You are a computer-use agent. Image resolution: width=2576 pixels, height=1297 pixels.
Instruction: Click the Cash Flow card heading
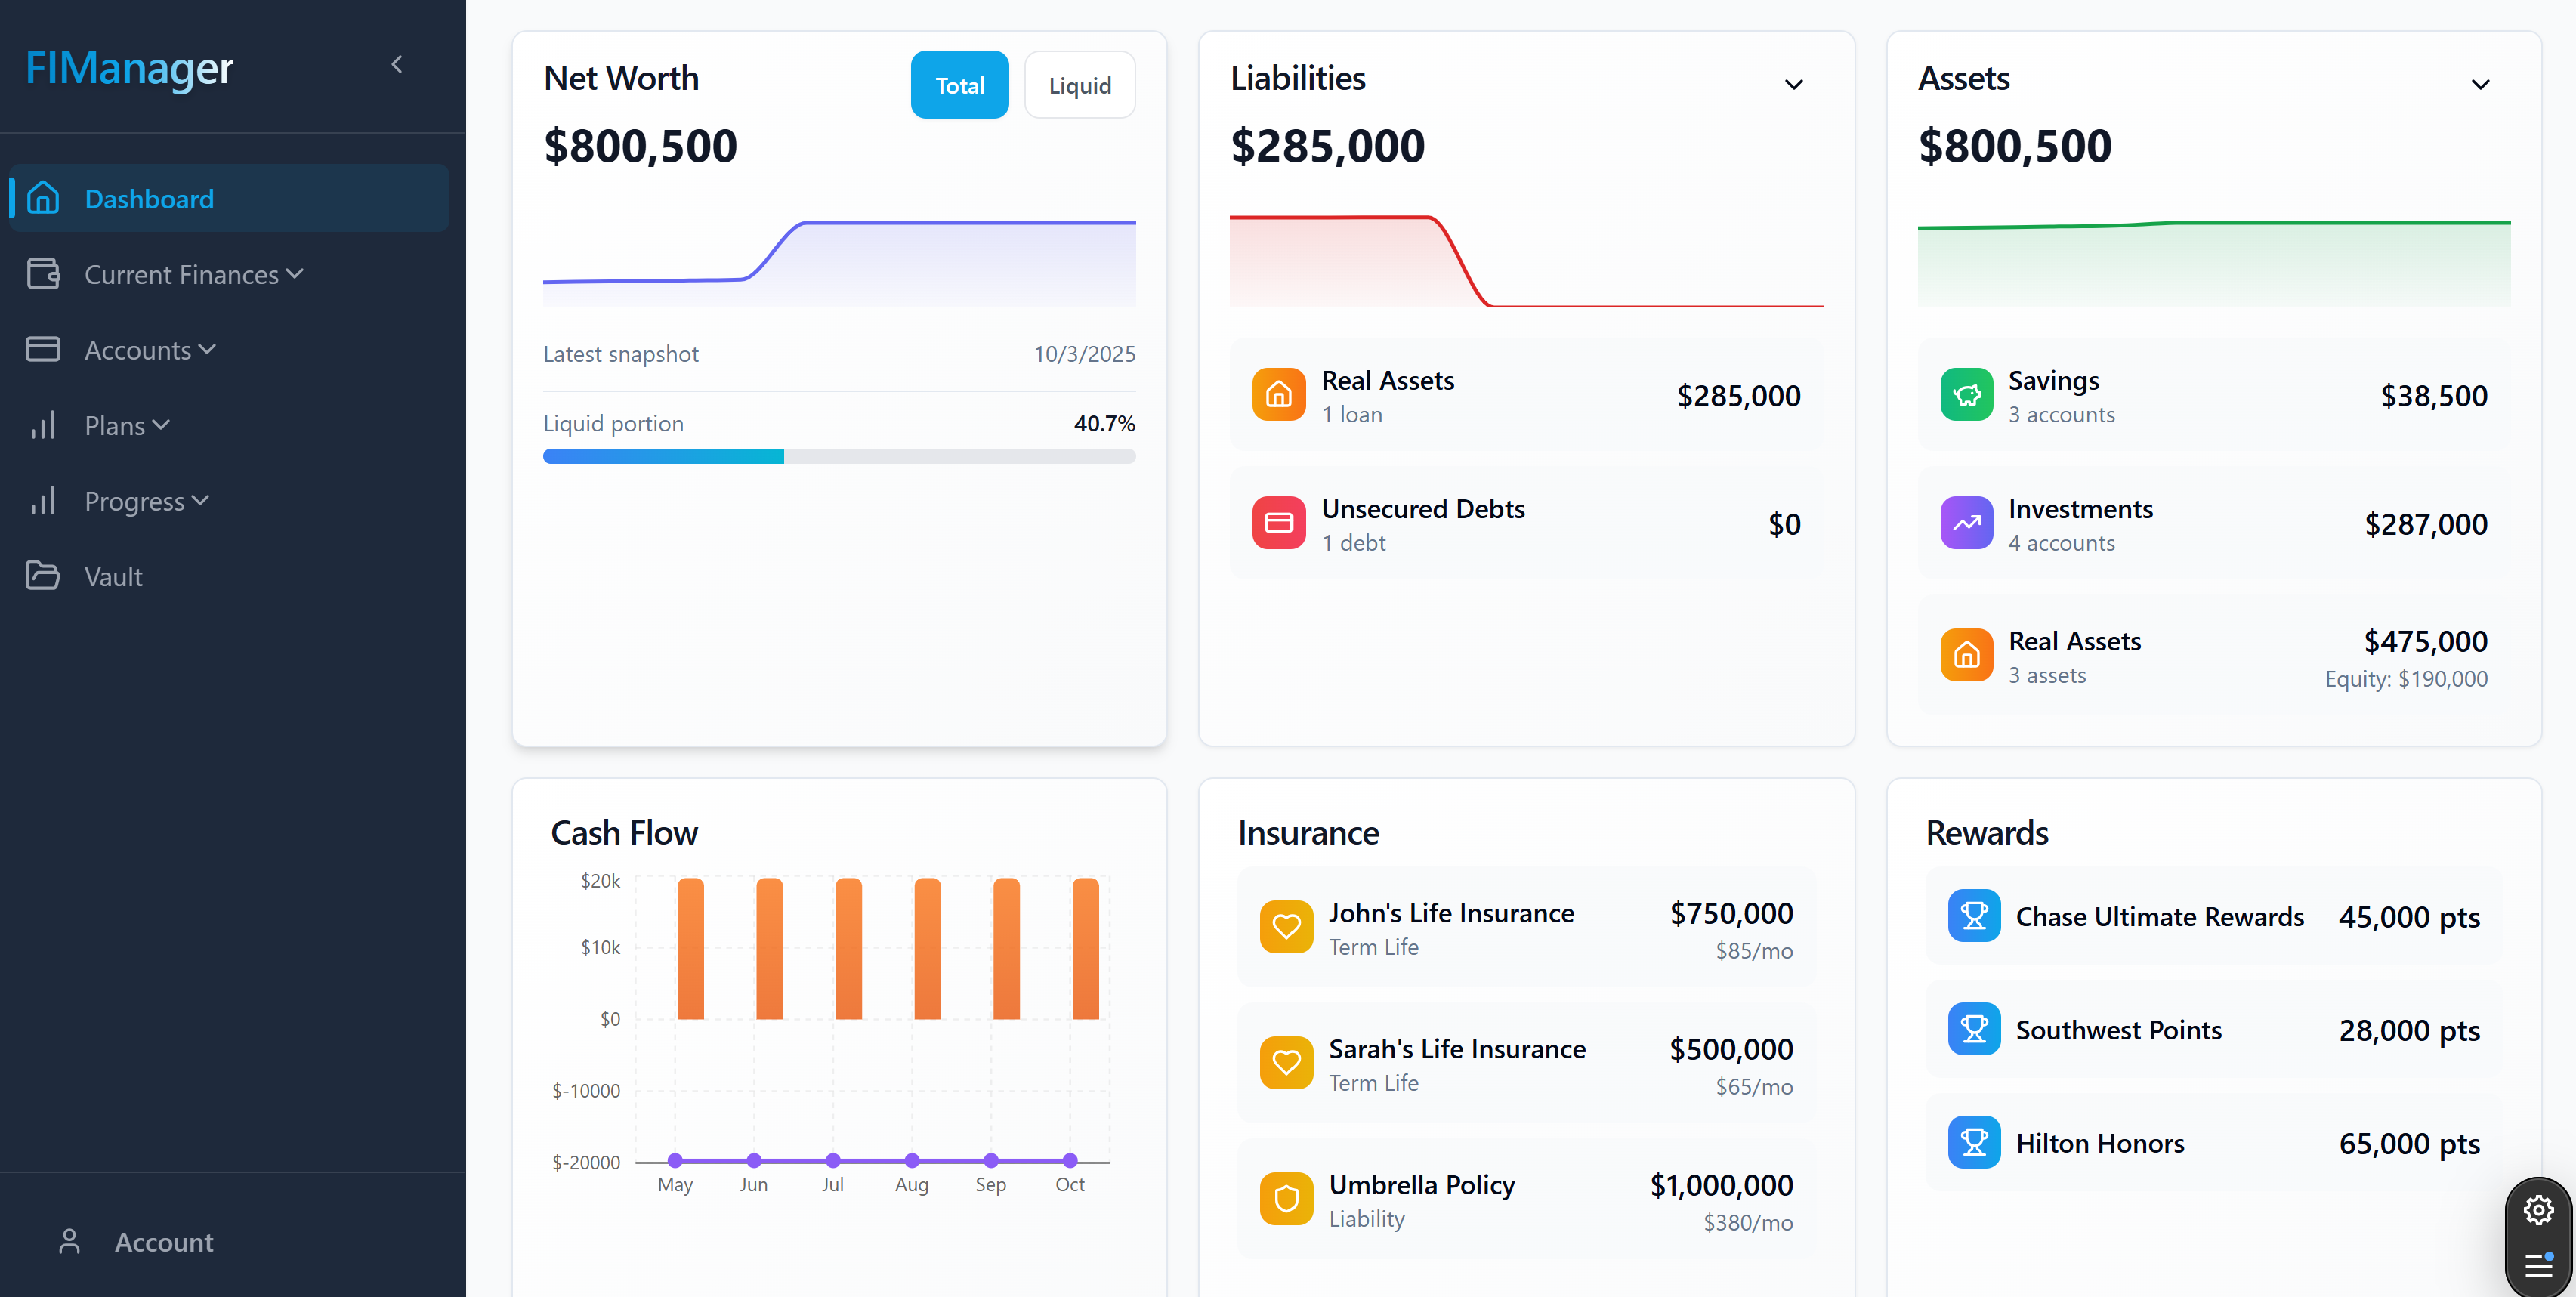pyautogui.click(x=624, y=832)
